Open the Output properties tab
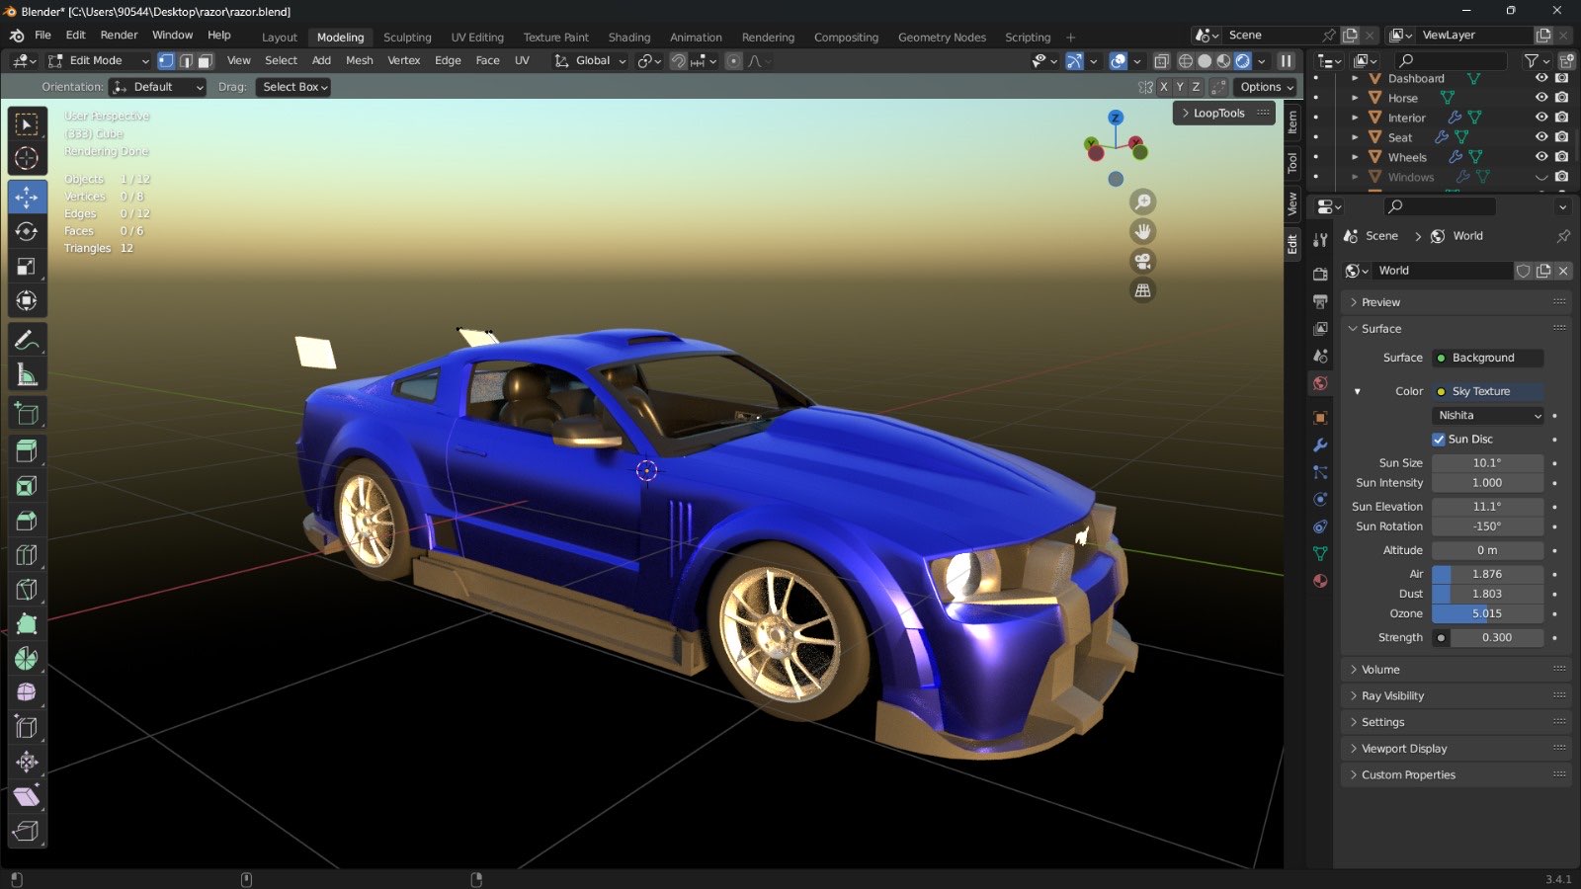1581x889 pixels. click(x=1320, y=301)
